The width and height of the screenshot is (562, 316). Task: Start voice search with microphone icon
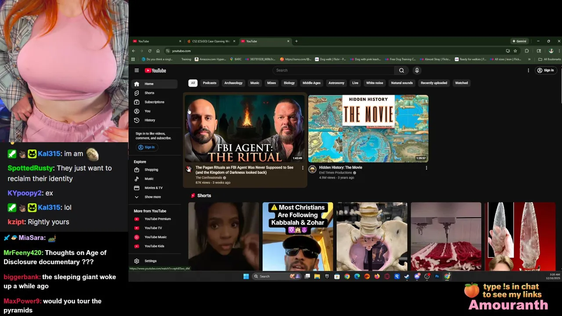coord(417,70)
